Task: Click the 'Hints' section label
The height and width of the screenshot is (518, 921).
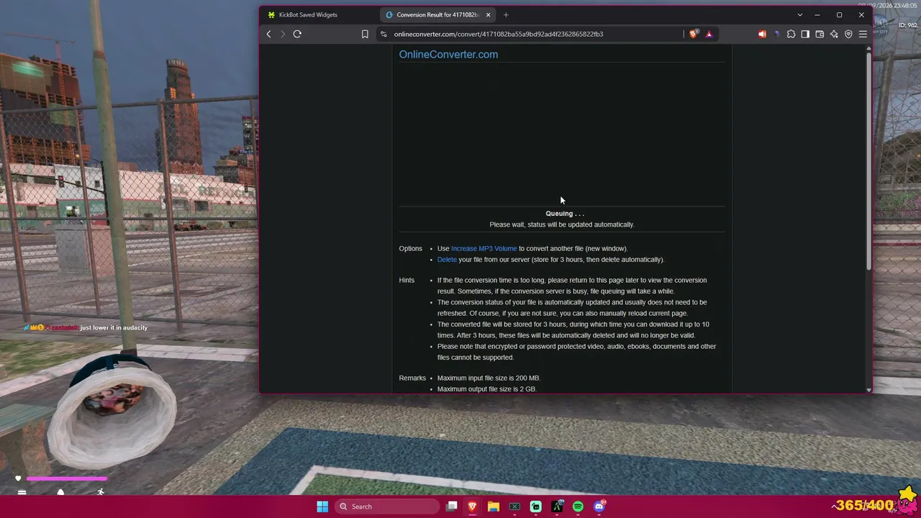Action: 407,280
